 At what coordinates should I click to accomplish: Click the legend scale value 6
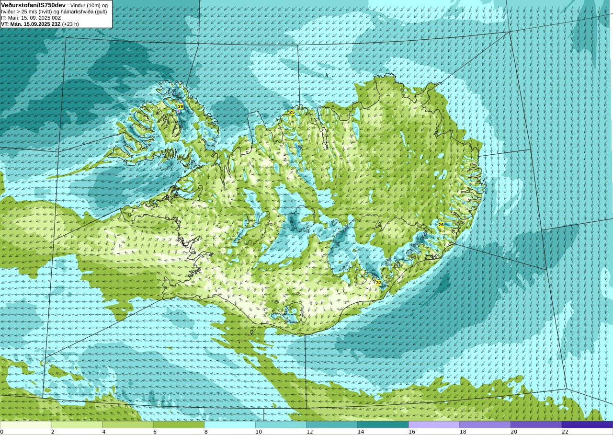155,432
